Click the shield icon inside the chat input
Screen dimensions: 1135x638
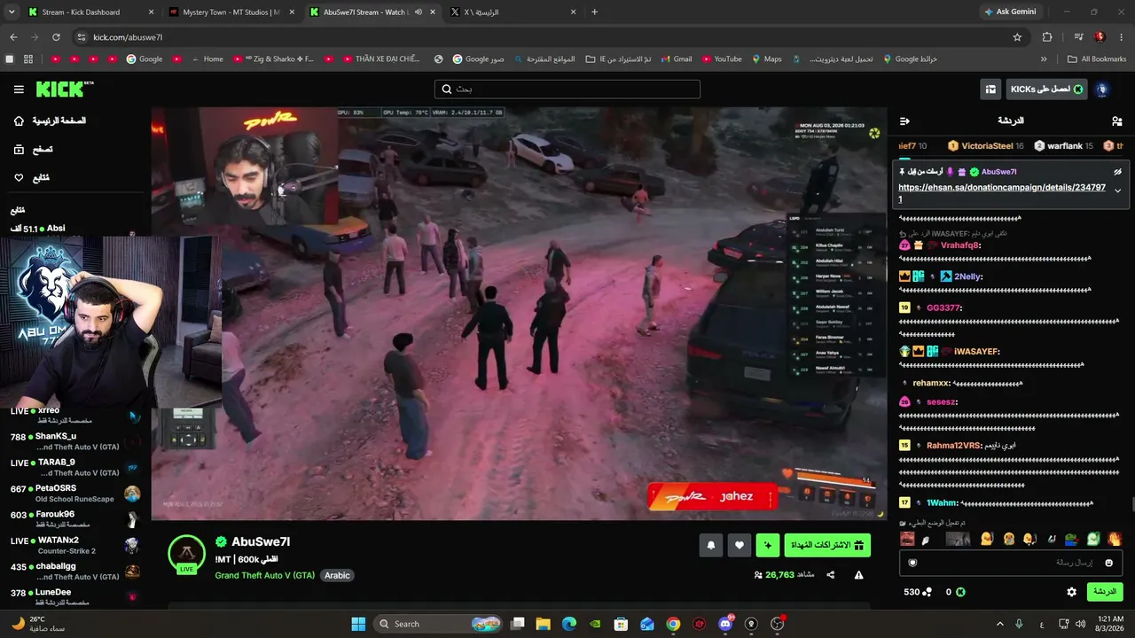click(x=912, y=563)
